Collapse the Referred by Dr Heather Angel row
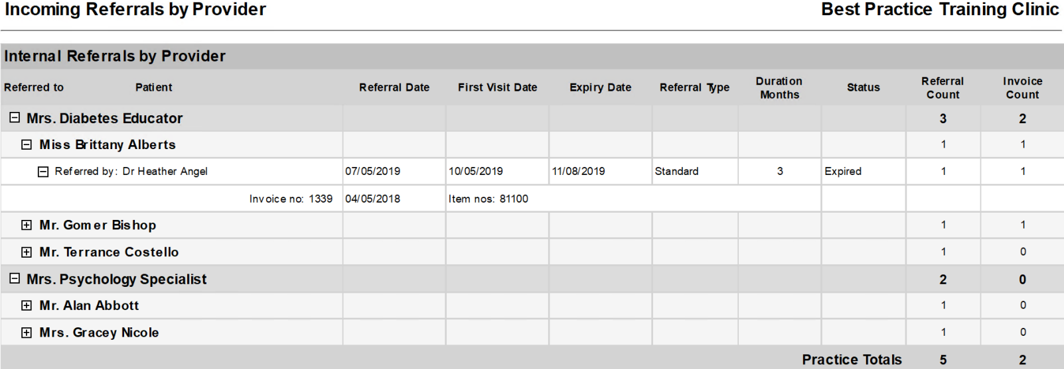1064x369 pixels. (x=43, y=172)
